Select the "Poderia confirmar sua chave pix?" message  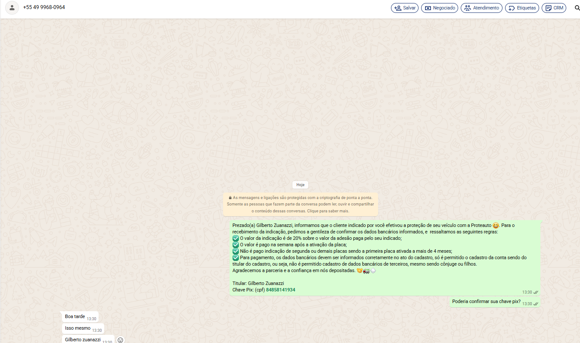point(486,301)
